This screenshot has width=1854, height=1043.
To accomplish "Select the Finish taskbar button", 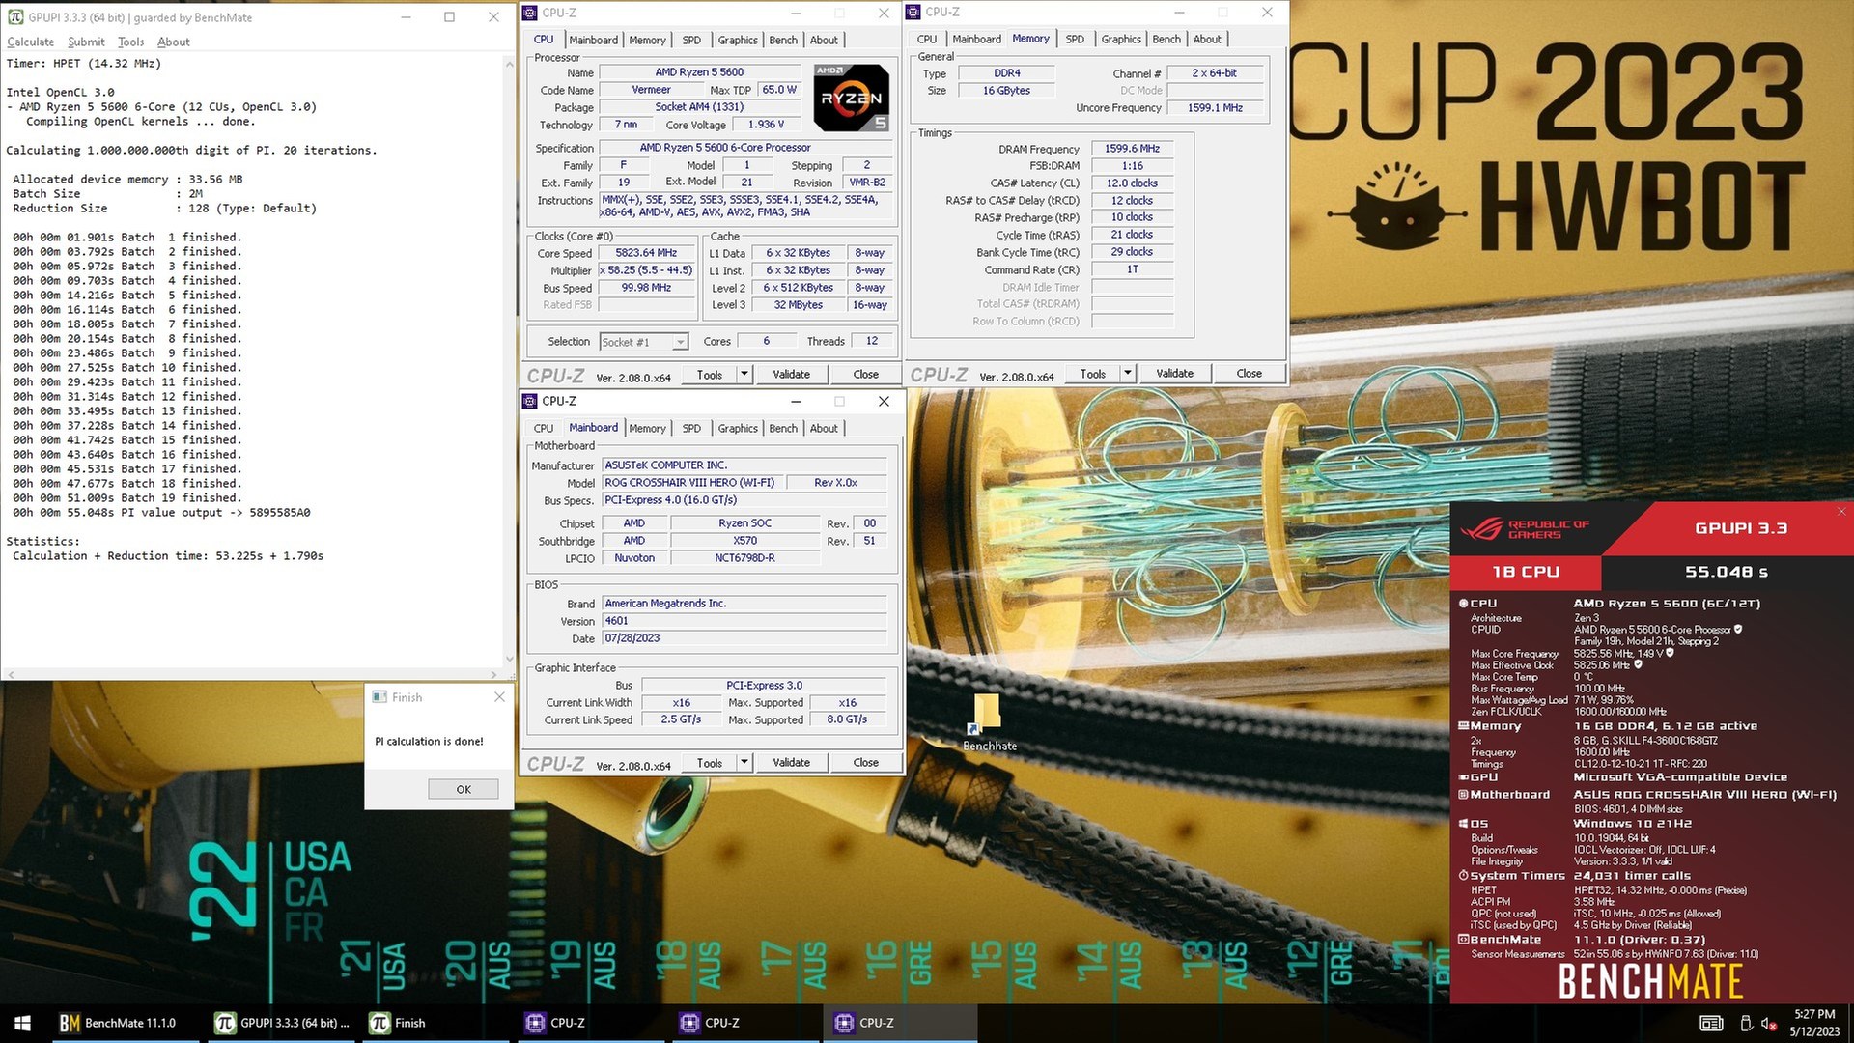I will 435,1023.
